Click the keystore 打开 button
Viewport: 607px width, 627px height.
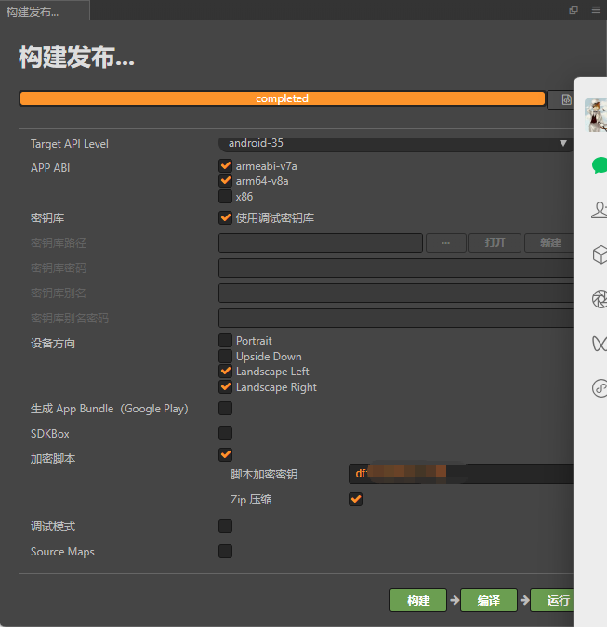[495, 242]
